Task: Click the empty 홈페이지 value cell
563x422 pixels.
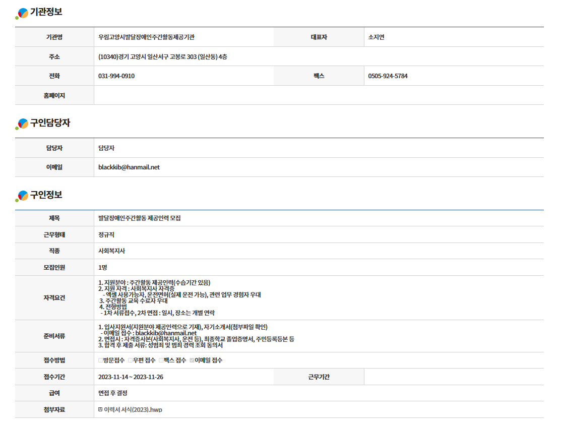Action: pos(319,96)
